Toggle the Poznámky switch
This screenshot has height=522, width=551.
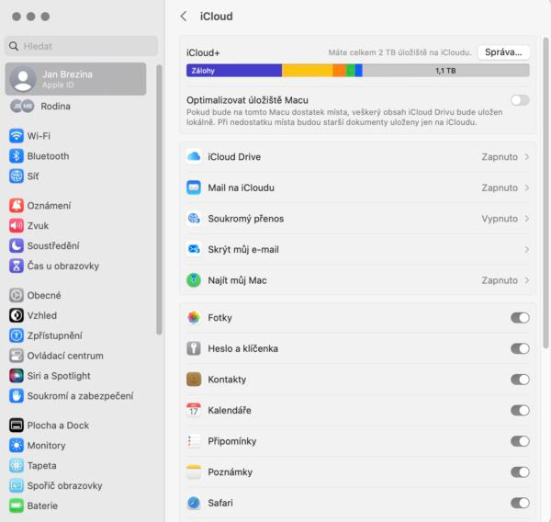(x=520, y=472)
